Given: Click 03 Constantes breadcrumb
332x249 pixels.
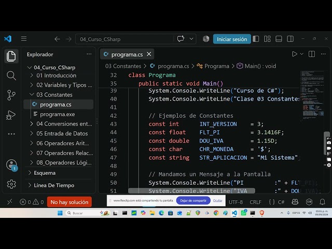Looking at the screenshot, I should [123, 66].
